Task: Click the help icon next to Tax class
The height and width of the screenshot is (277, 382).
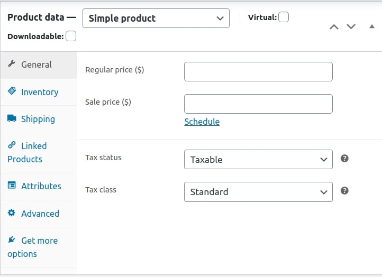Action: 344,191
